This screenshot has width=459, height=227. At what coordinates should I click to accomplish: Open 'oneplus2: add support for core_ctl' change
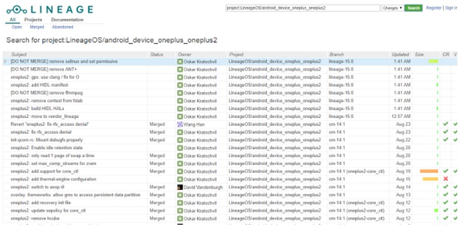pos(44,171)
